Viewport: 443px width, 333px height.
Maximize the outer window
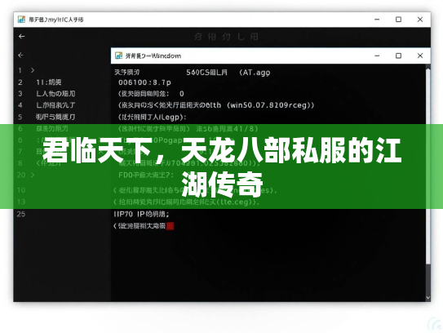[398, 20]
